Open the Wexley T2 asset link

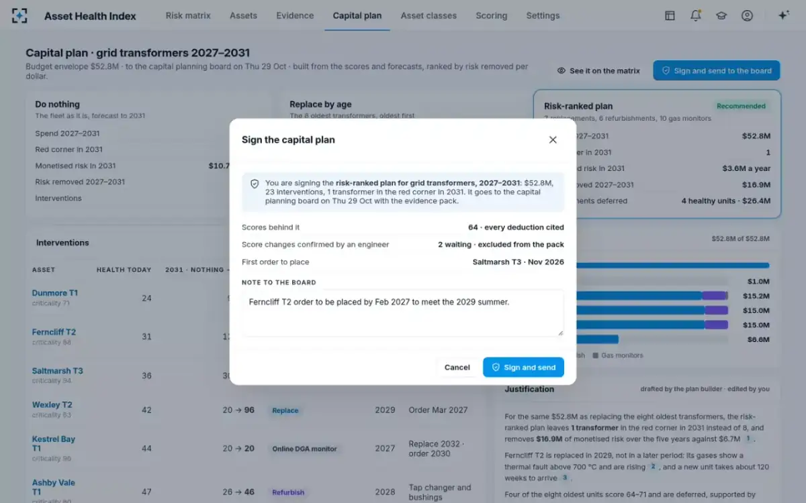(x=52, y=405)
